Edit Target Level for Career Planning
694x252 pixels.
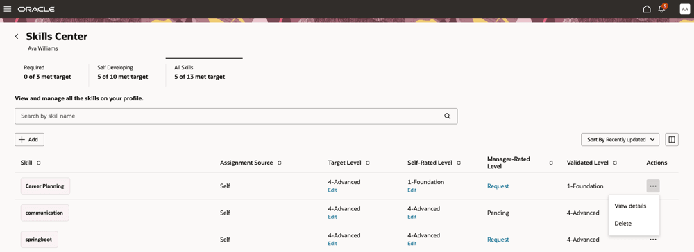coord(332,190)
